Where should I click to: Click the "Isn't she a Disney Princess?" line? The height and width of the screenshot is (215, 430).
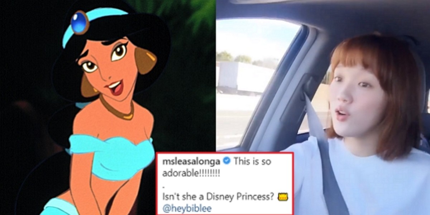pyautogui.click(x=220, y=197)
